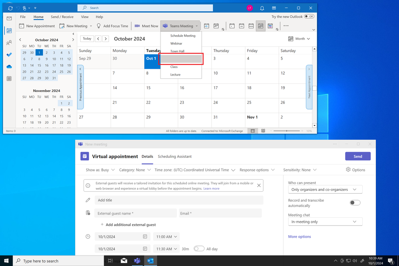This screenshot has height=266, width=399.
Task: Click Send/Receive sync icon in title bar
Action: point(10,8)
